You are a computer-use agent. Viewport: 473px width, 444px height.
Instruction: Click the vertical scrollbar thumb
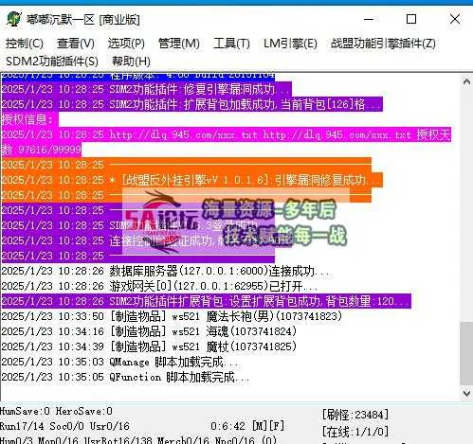pyautogui.click(x=466, y=353)
